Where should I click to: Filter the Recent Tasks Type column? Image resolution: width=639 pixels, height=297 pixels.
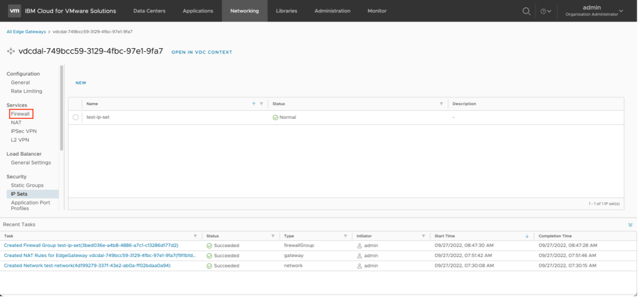click(345, 236)
